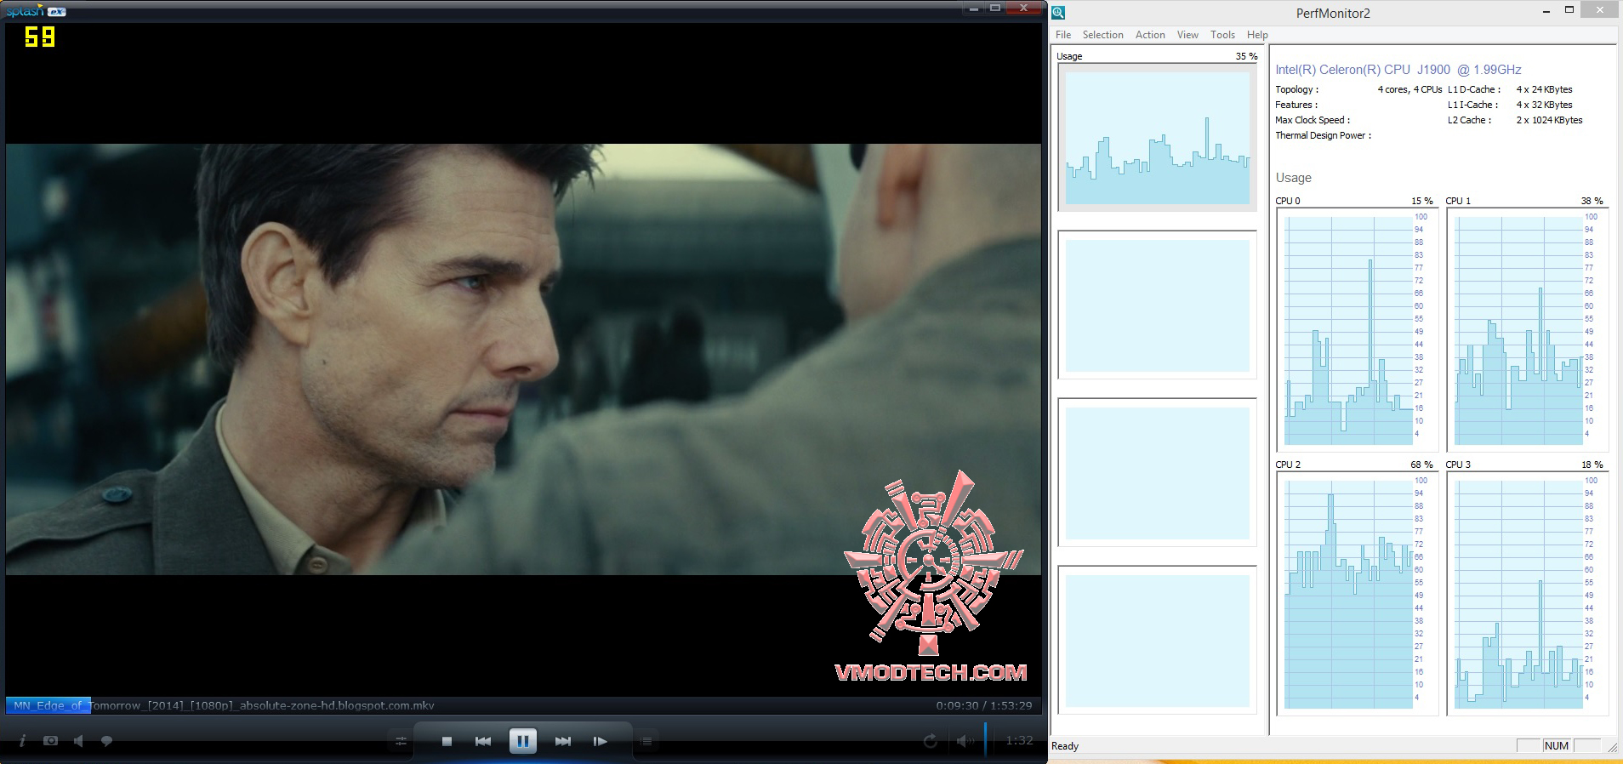Viewport: 1623px width, 764px height.
Task: Click the CPU 0 usage graph
Action: pyautogui.click(x=1356, y=330)
